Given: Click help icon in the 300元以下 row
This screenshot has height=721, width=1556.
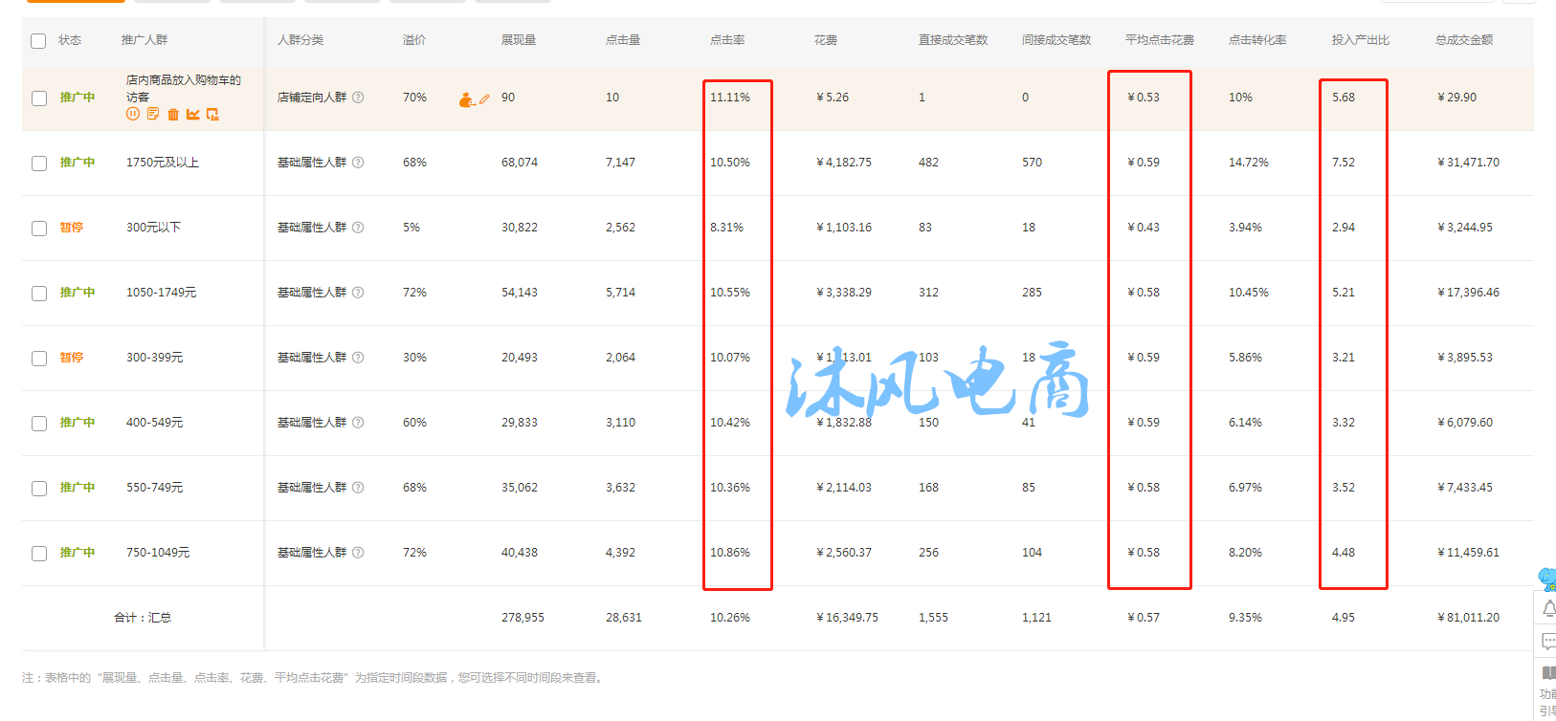Looking at the screenshot, I should (358, 228).
